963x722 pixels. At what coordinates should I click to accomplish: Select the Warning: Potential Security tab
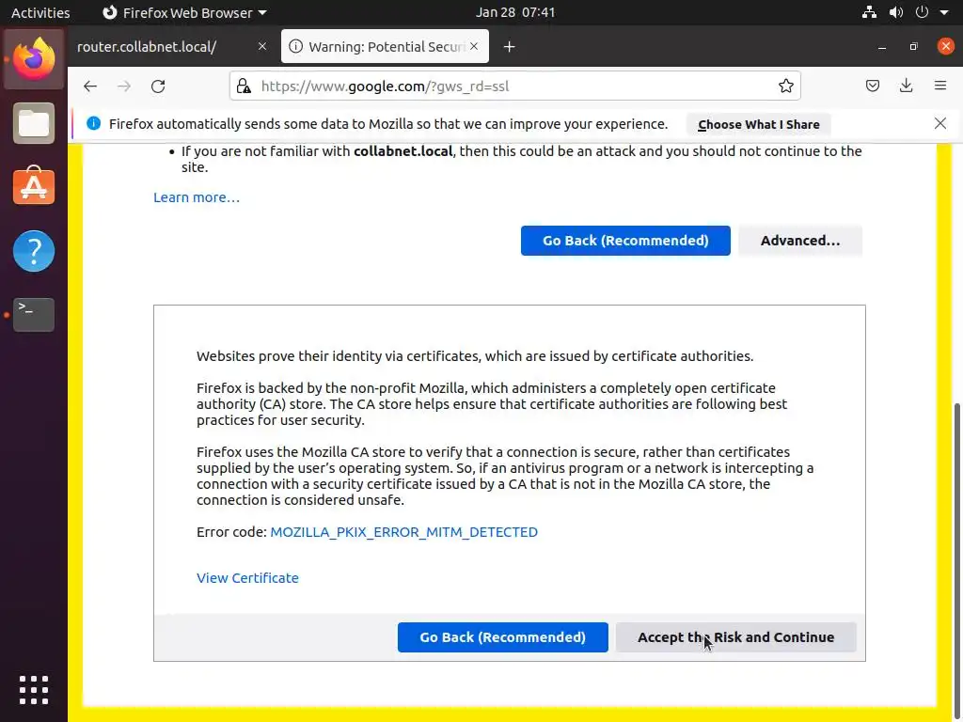point(385,47)
